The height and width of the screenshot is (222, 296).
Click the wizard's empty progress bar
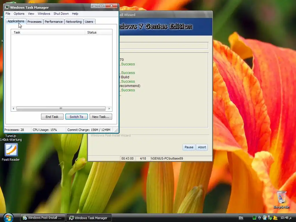(164, 45)
